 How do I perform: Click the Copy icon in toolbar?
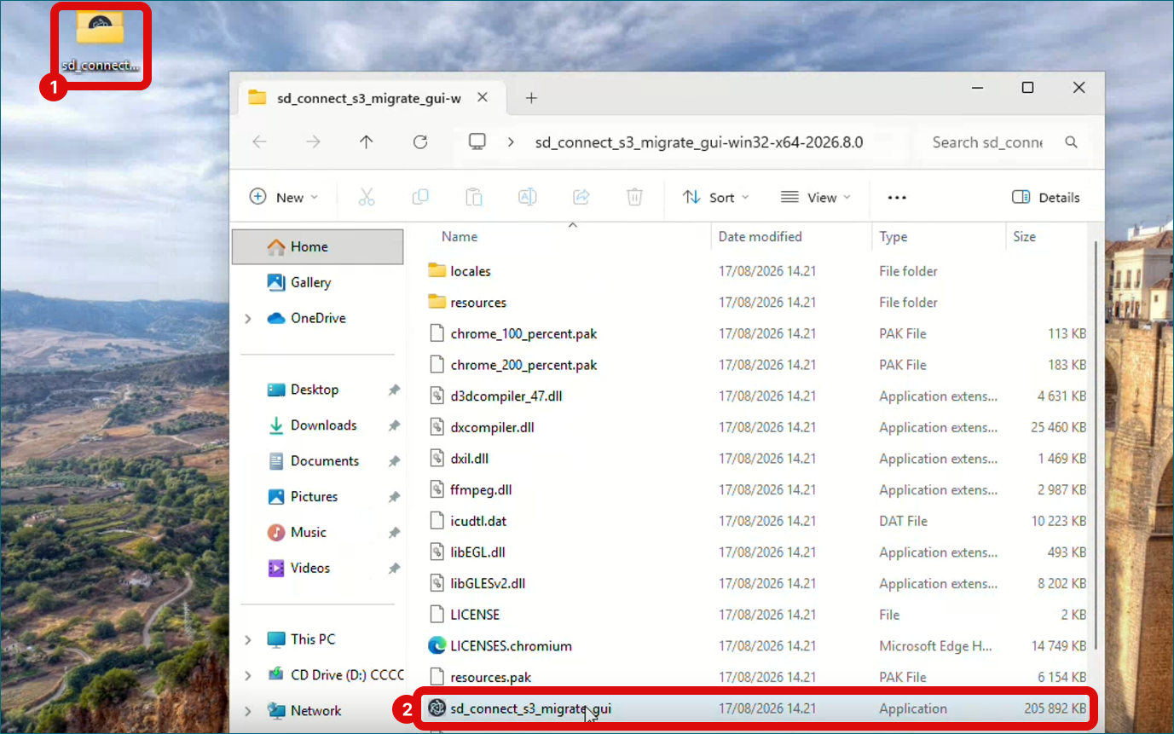420,197
